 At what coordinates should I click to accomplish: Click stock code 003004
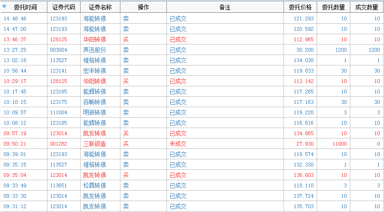[58, 50]
